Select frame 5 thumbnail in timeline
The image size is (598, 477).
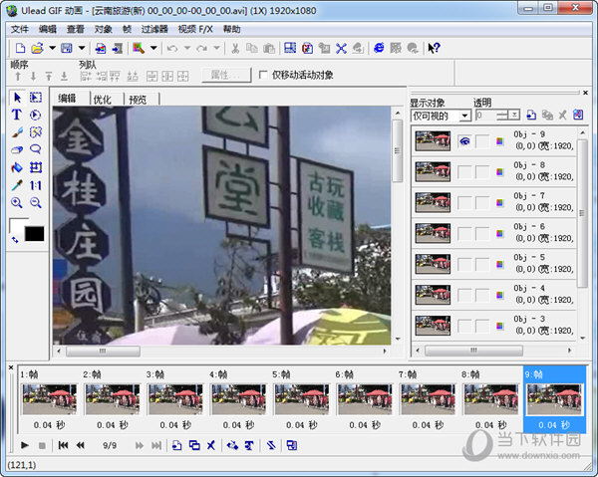302,399
